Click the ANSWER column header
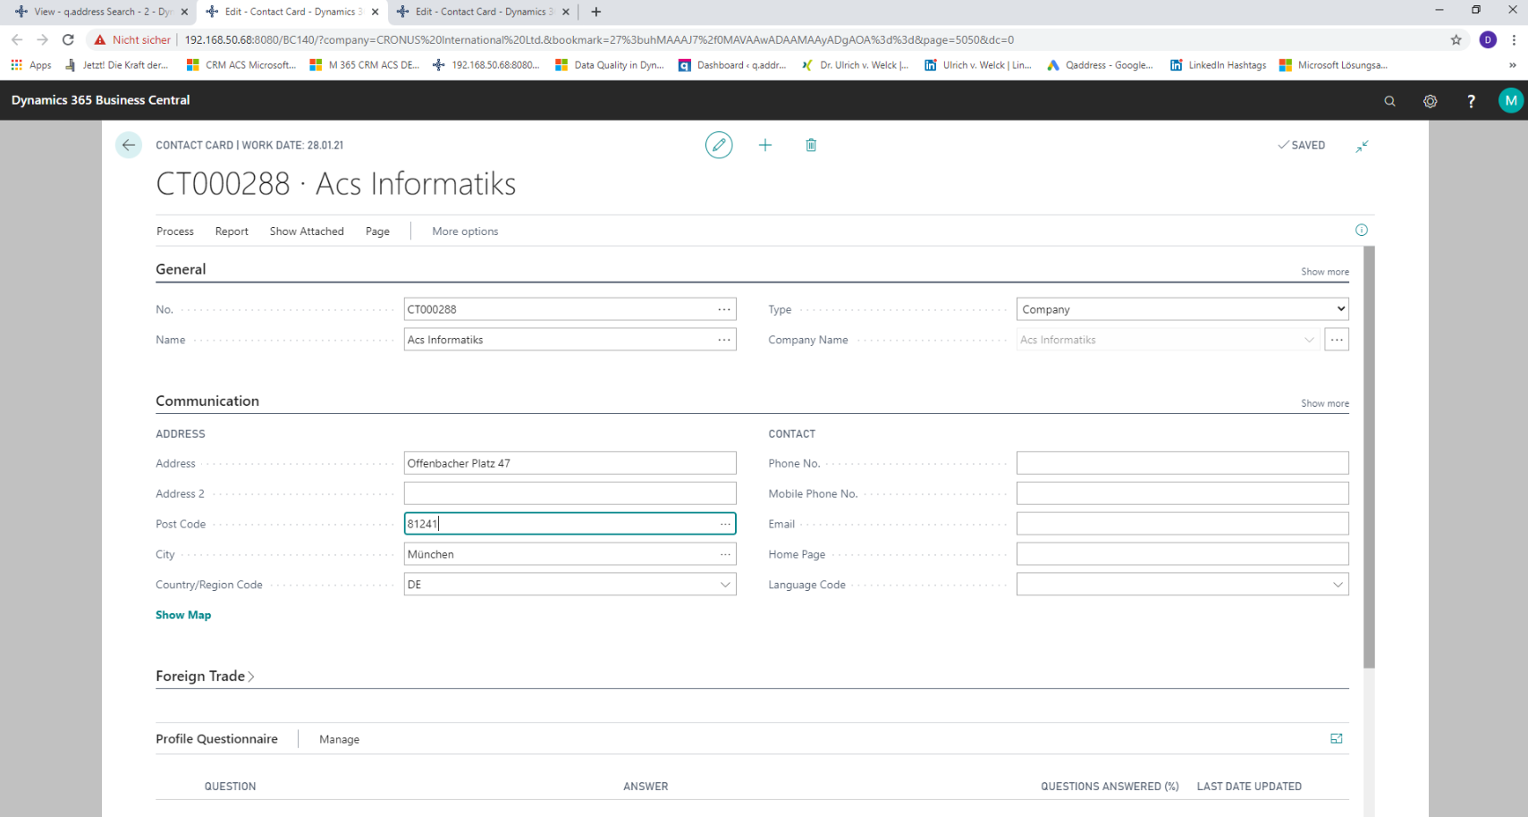Image resolution: width=1528 pixels, height=817 pixels. click(646, 787)
